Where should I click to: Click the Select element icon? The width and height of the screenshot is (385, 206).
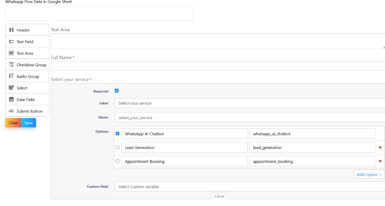pyautogui.click(x=11, y=88)
